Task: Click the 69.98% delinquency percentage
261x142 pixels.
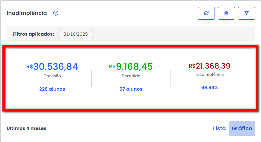Action: click(209, 88)
